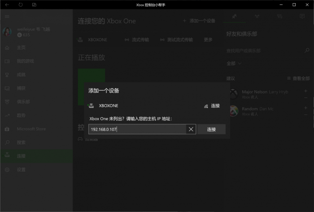Click the trophy achievements icon
This screenshot has height=212, width=314.
[7, 75]
